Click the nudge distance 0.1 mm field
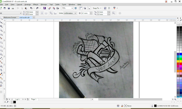 pos(85,13)
